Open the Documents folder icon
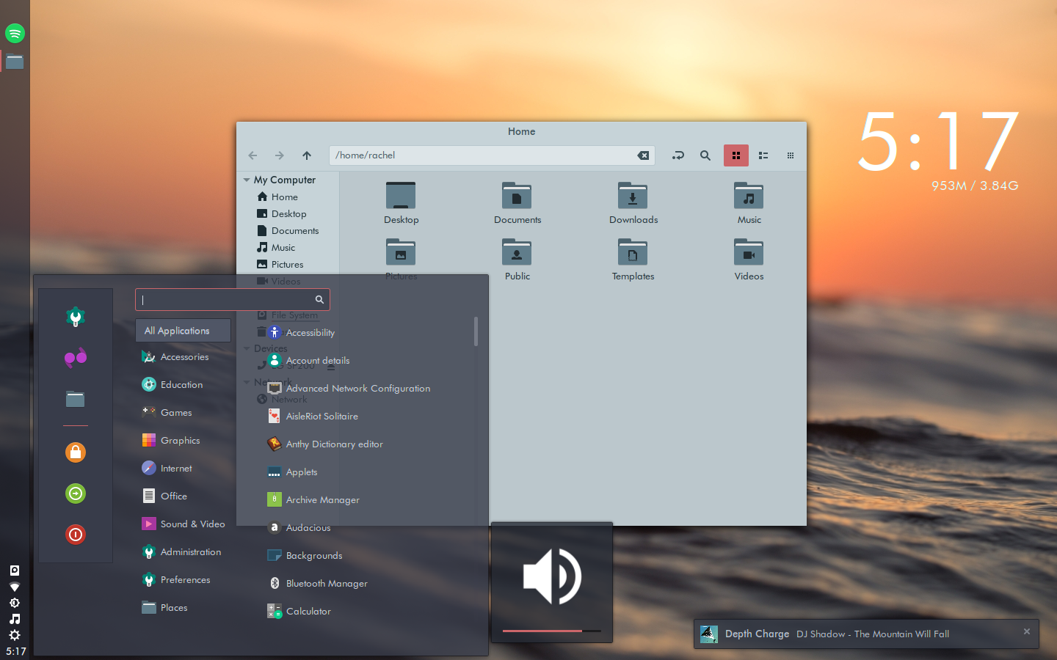Image resolution: width=1057 pixels, height=660 pixels. coord(517,196)
